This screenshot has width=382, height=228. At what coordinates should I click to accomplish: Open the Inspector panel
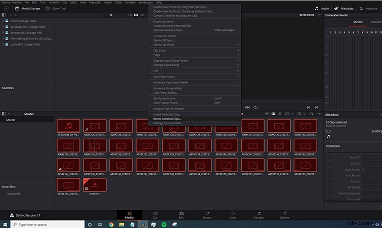coord(368,9)
